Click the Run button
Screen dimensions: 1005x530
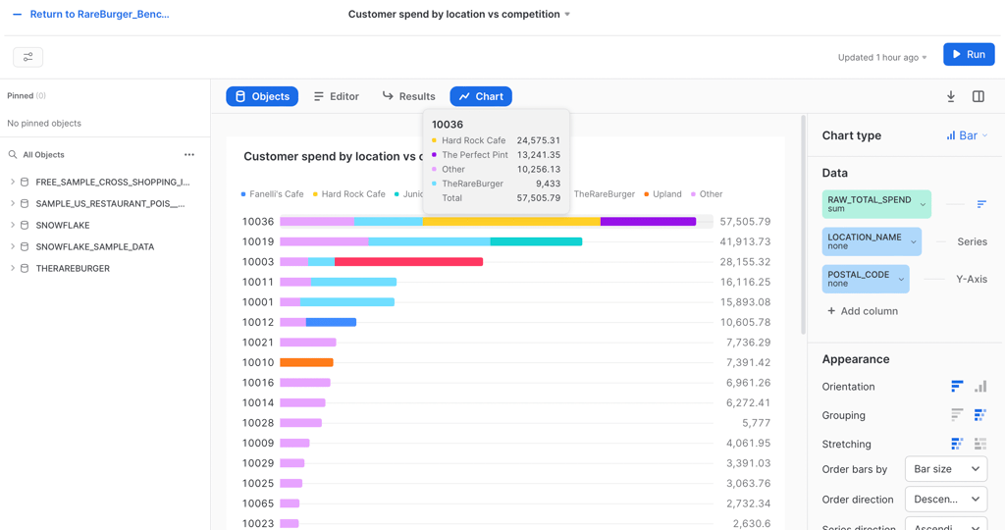coord(969,55)
